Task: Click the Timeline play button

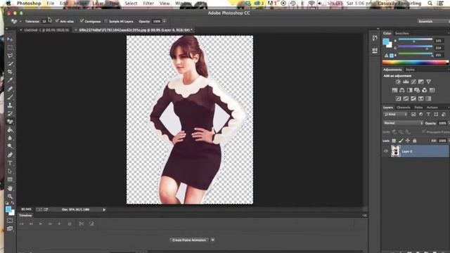Action: [x=41, y=223]
